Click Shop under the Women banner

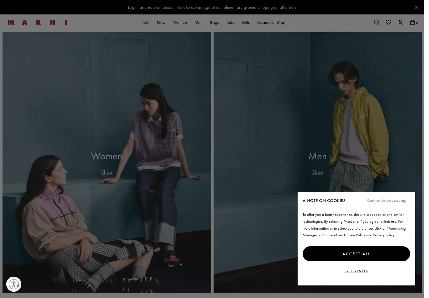tap(107, 172)
